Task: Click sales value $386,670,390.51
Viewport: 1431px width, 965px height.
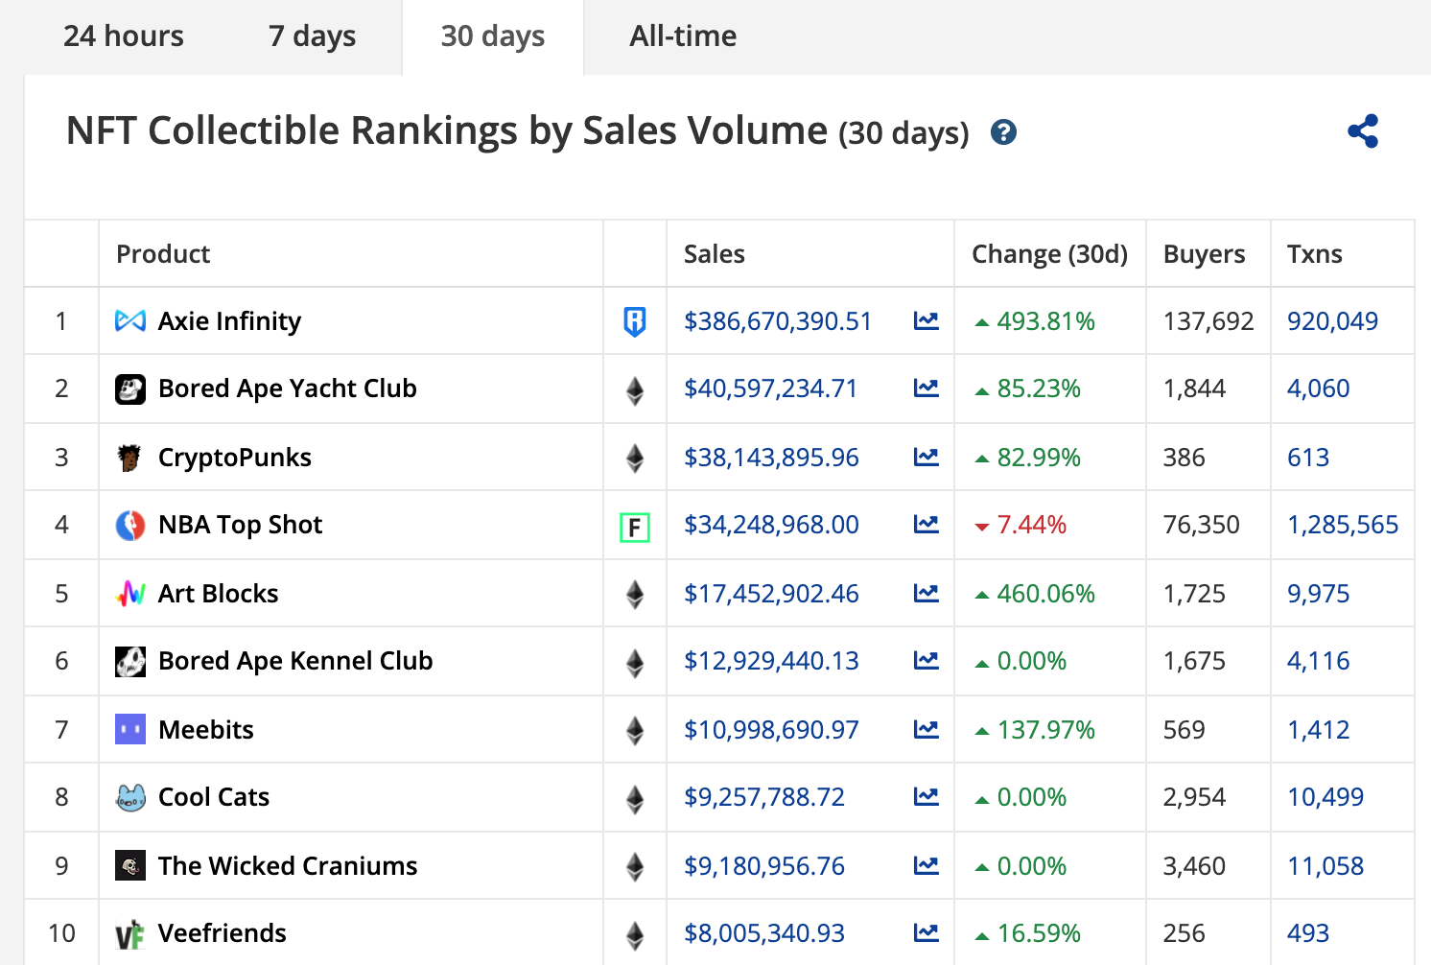Action: point(778,320)
